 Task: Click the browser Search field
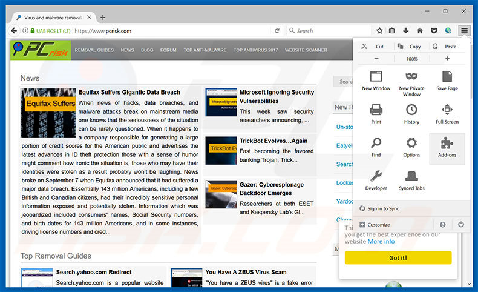(x=329, y=31)
